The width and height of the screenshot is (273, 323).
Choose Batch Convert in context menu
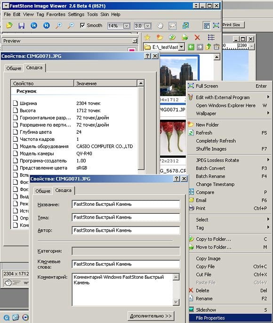click(x=229, y=168)
